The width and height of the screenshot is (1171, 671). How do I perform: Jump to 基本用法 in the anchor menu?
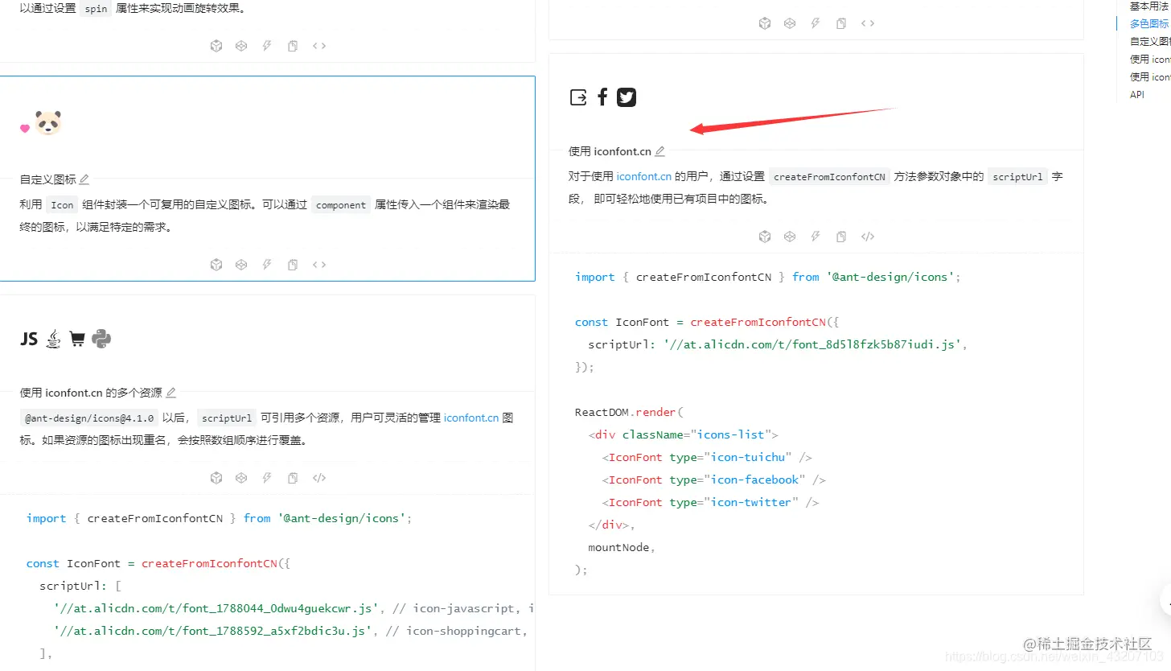1148,6
